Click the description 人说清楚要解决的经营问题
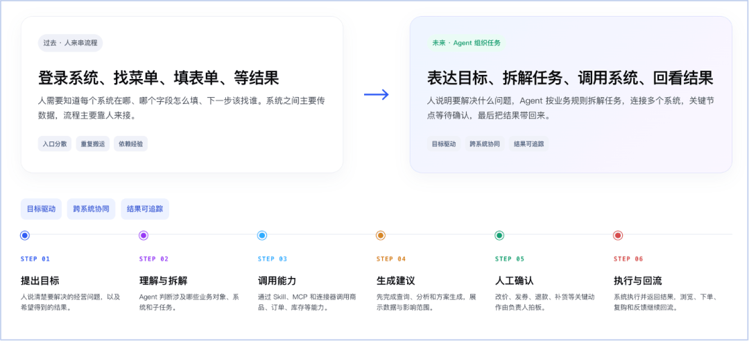 click(71, 302)
